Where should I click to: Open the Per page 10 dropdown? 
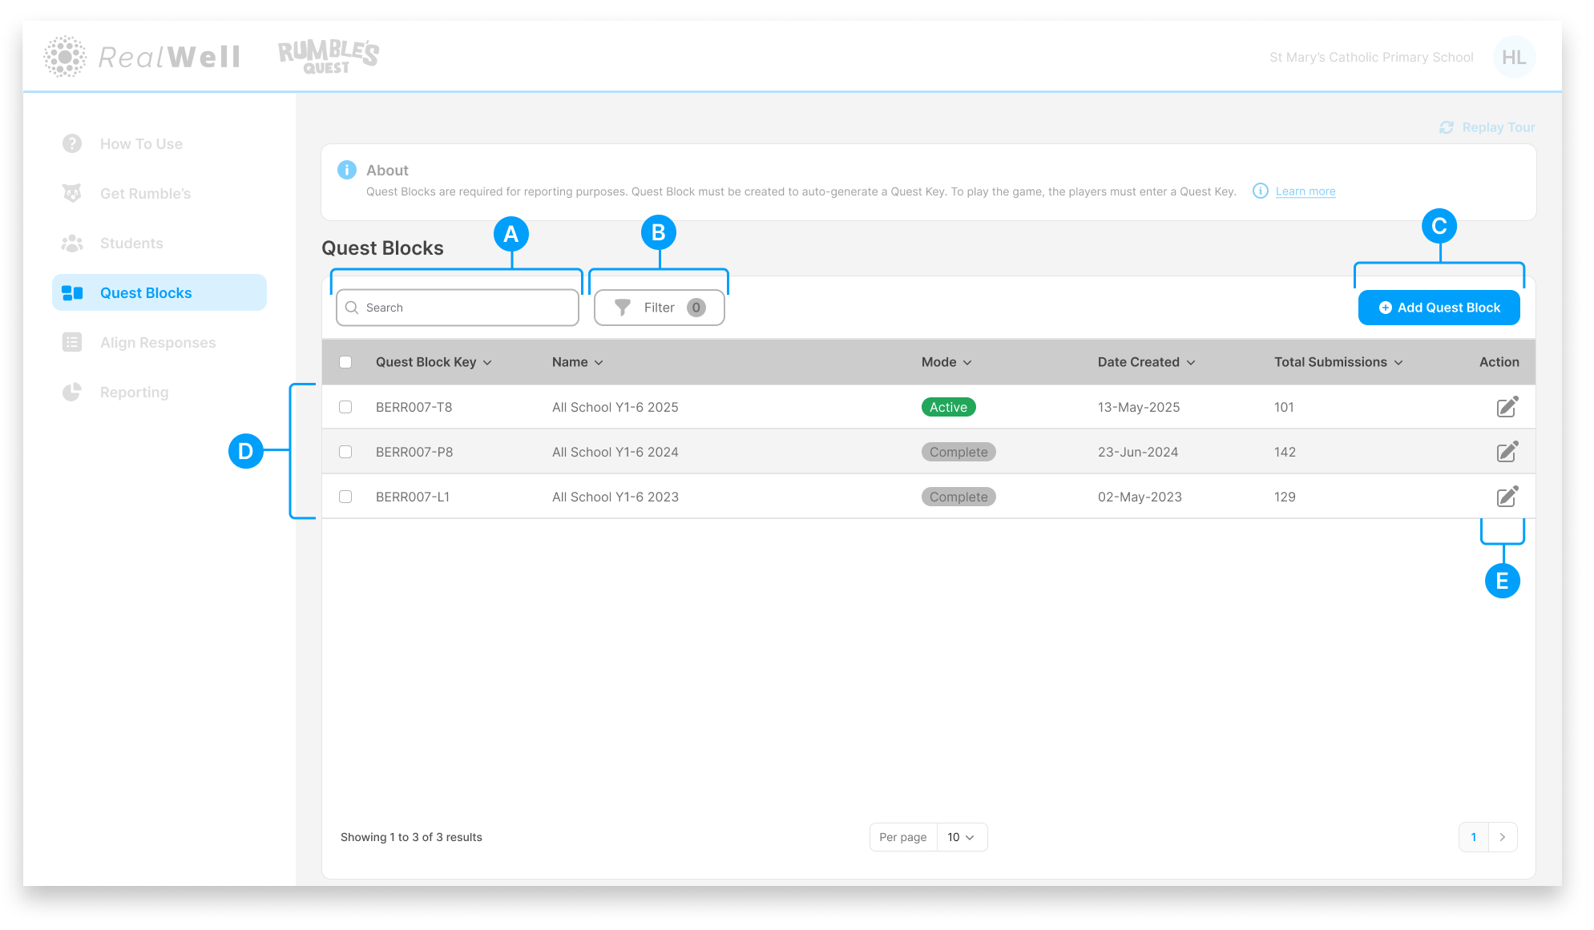(961, 837)
